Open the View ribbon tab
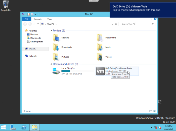Image resolution: width=176 pixels, height=131 pixels. [49, 19]
